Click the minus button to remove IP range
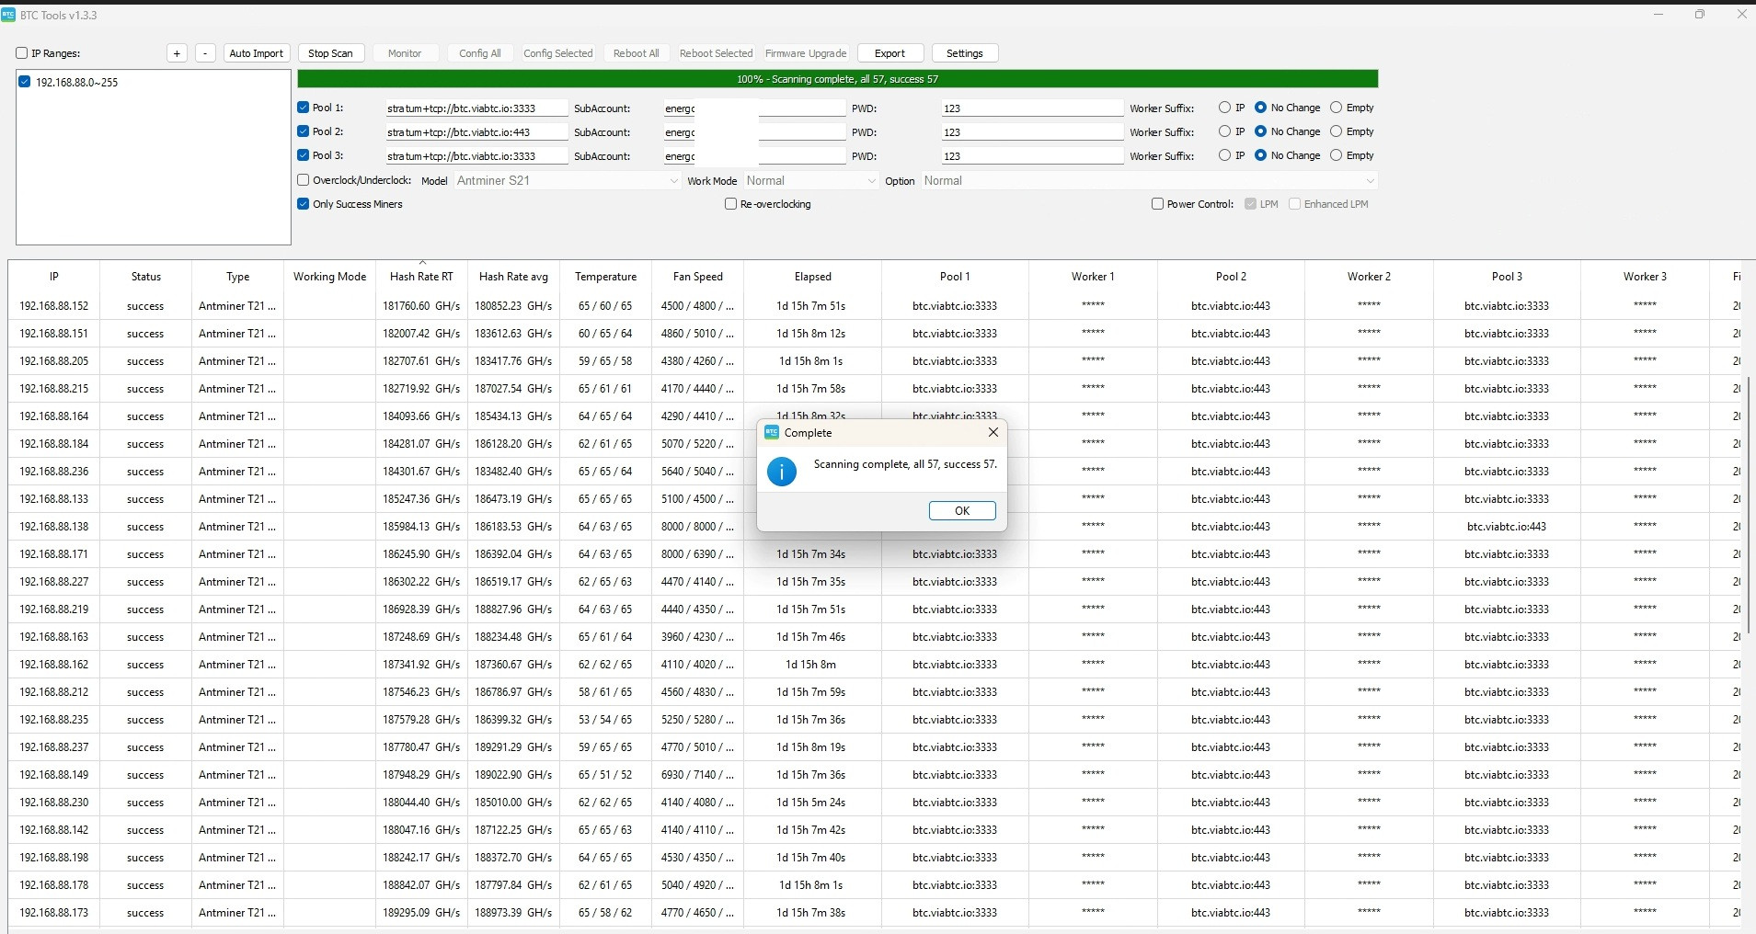This screenshot has width=1756, height=934. (205, 53)
